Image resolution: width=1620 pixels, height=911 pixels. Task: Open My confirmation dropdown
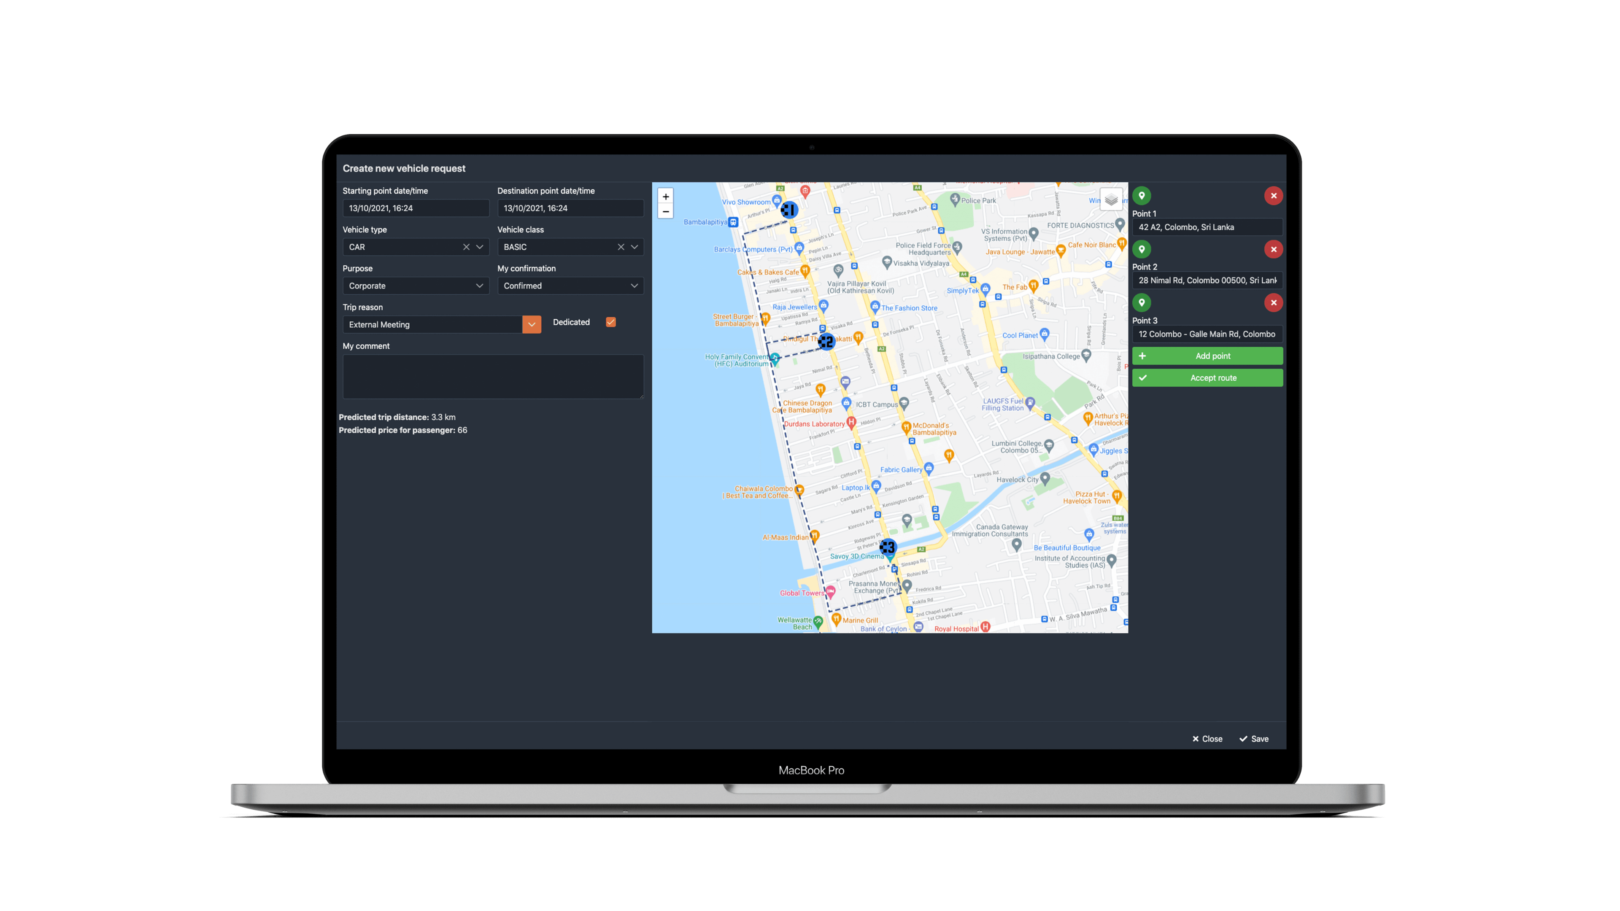(570, 286)
